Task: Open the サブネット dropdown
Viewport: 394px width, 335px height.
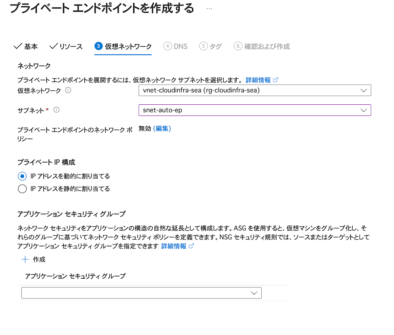Action: coord(363,110)
